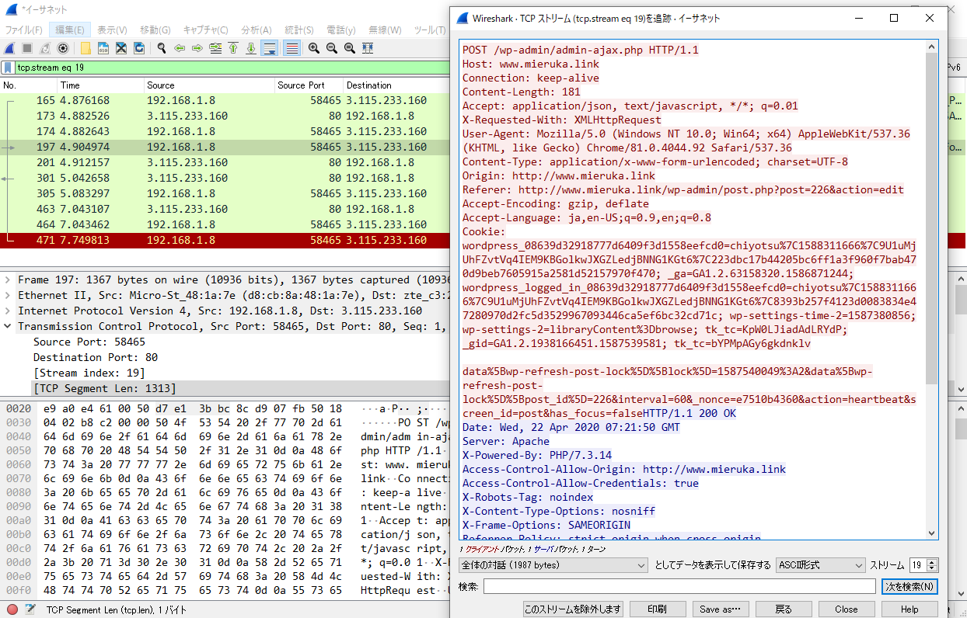The width and height of the screenshot is (967, 618).
Task: Zoom out main window text
Action: (332, 48)
